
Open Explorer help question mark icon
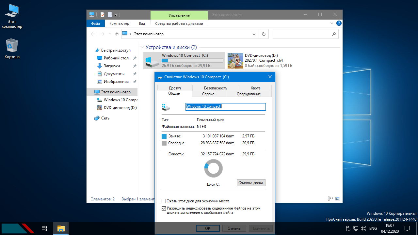[339, 23]
